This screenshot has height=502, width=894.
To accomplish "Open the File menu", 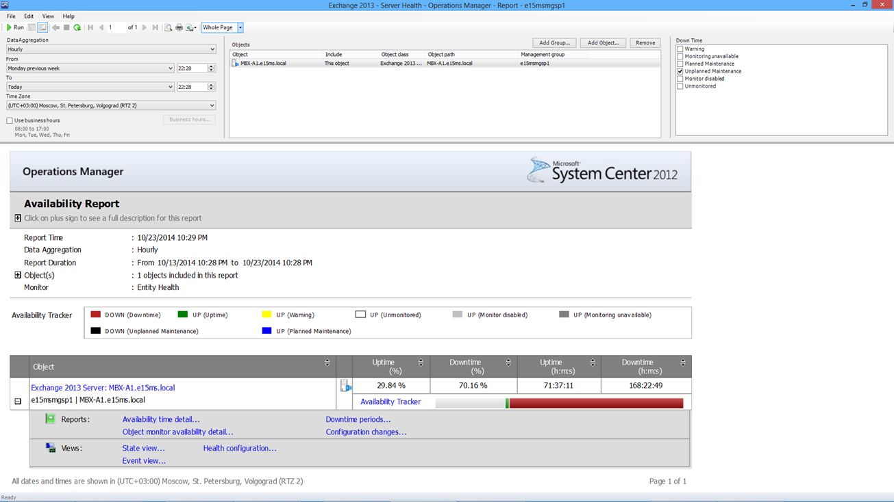I will click(11, 16).
